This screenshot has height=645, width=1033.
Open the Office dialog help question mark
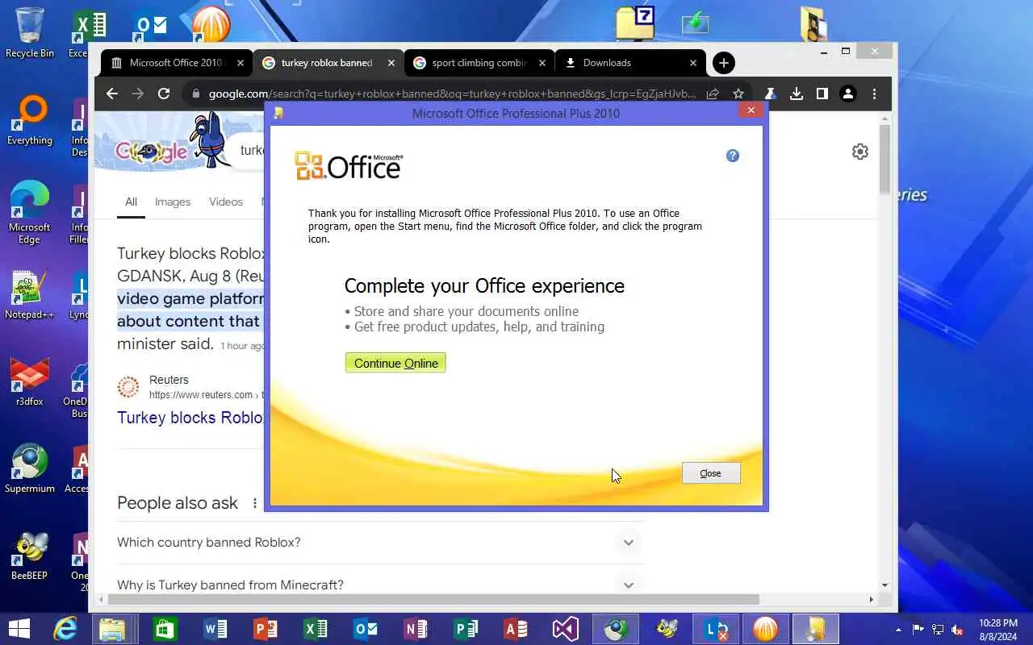click(x=733, y=156)
